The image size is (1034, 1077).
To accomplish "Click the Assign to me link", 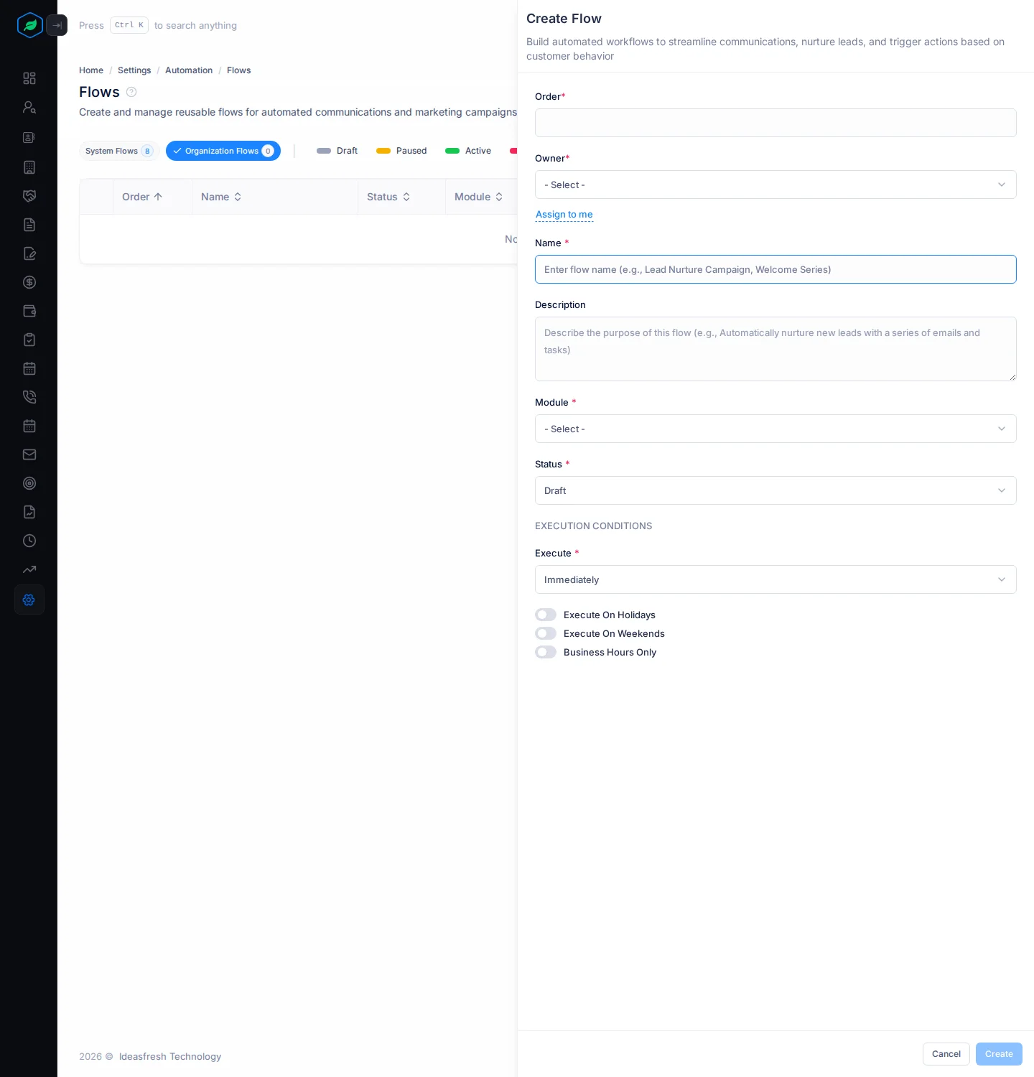I will (x=564, y=215).
